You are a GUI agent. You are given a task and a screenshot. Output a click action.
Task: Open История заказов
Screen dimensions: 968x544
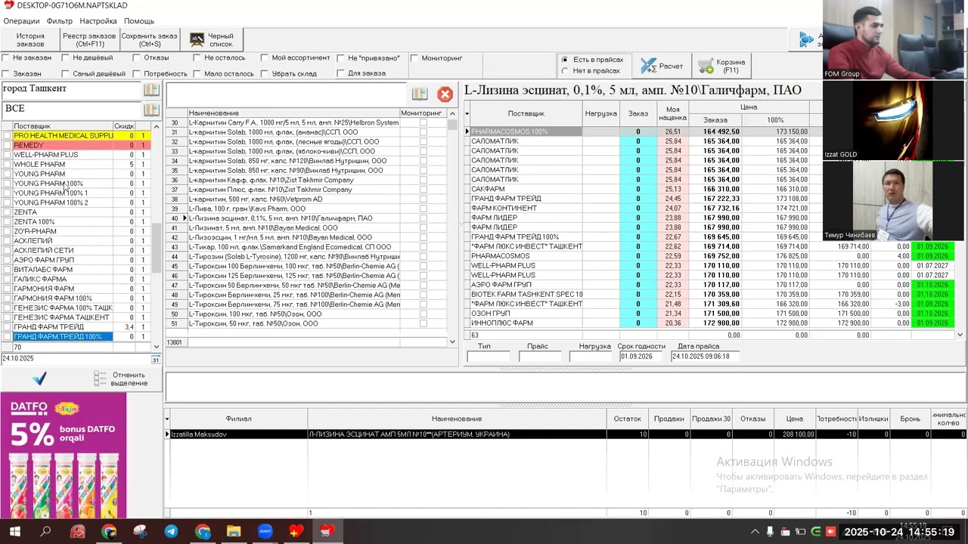click(30, 39)
